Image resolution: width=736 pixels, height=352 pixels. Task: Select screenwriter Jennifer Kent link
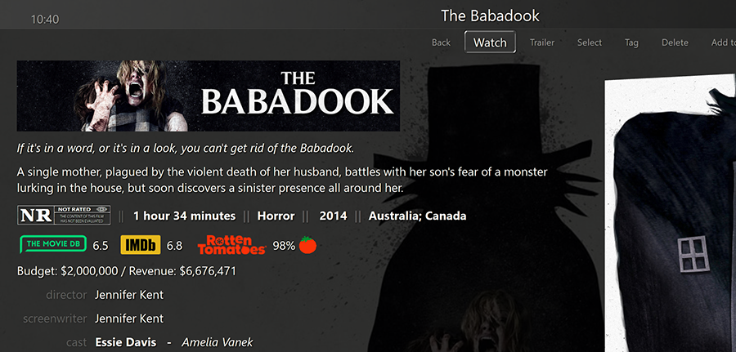pos(129,319)
